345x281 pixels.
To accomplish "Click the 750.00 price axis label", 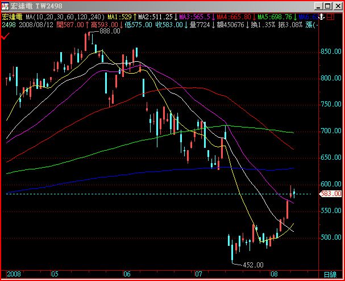I will (331, 104).
